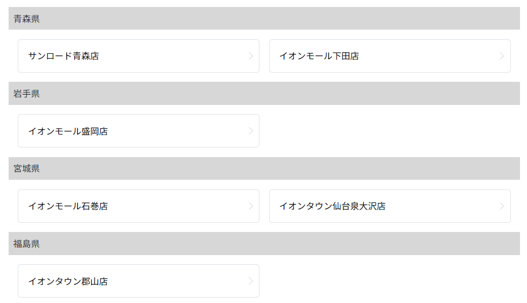Open the first store listed under 宮城県
527x303 pixels.
pos(138,206)
